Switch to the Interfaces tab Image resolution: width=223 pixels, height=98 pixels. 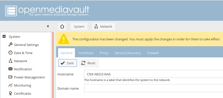86,53
